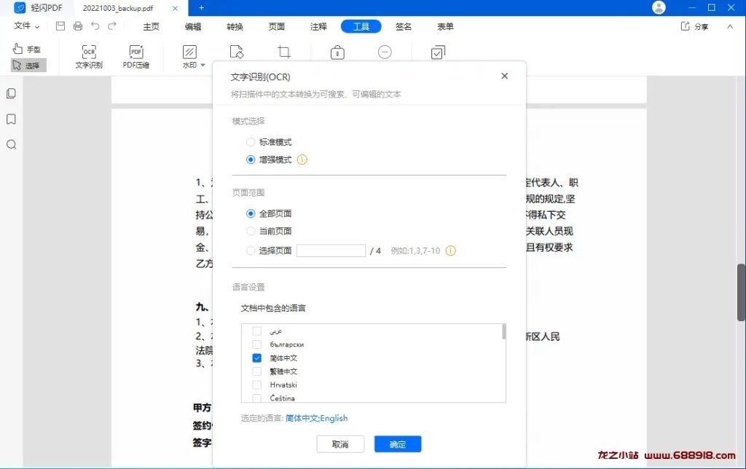The image size is (746, 469).
Task: Switch to the 页面 tab
Action: point(277,27)
